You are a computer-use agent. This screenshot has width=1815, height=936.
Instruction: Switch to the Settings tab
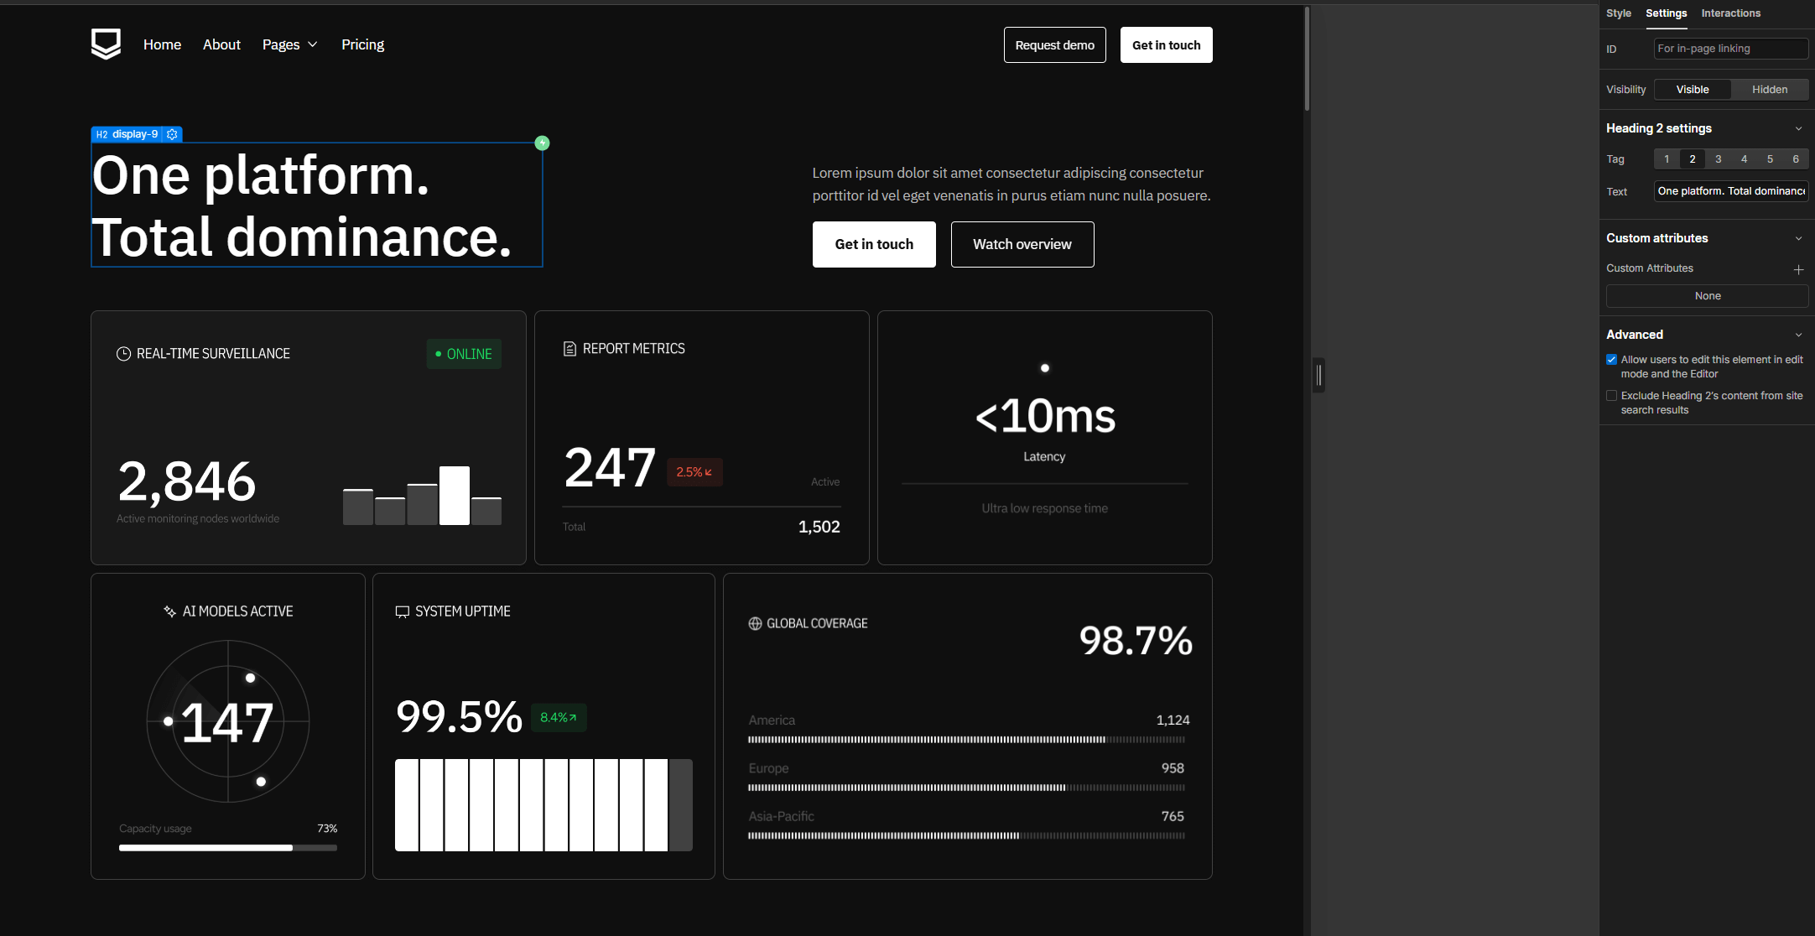[1666, 13]
